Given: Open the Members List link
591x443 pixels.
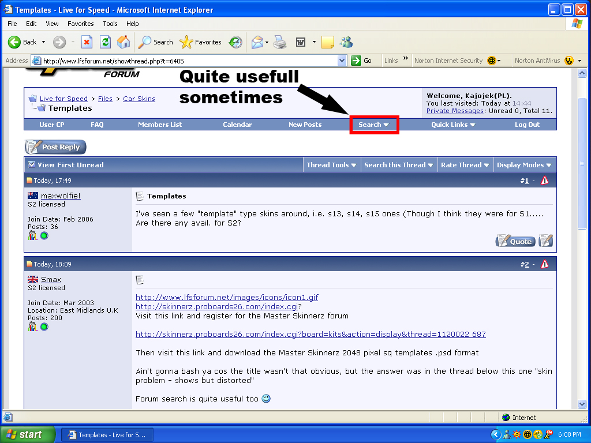Looking at the screenshot, I should pyautogui.click(x=160, y=125).
